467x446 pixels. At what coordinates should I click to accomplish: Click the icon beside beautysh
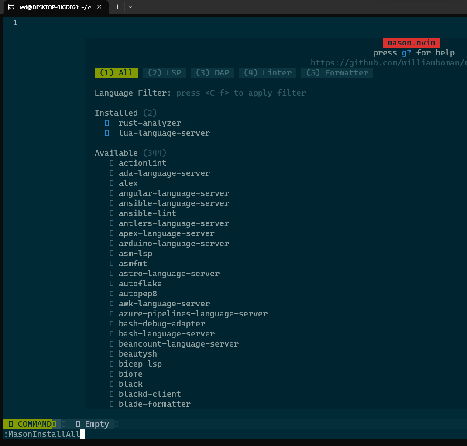click(111, 354)
